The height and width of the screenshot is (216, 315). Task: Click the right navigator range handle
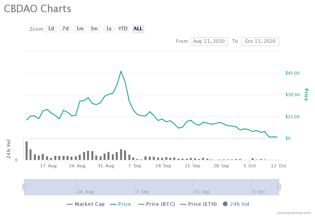point(279,187)
